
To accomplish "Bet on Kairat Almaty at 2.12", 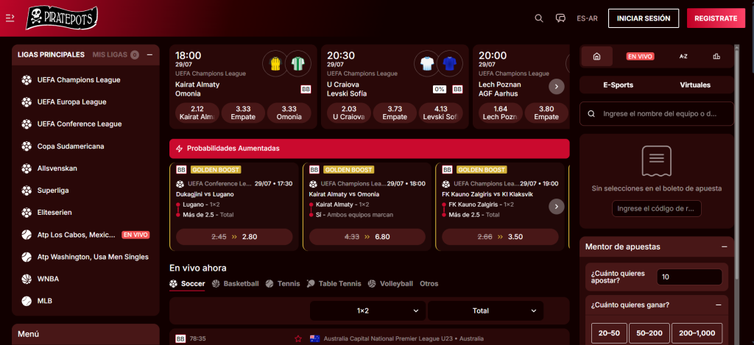I will point(197,113).
